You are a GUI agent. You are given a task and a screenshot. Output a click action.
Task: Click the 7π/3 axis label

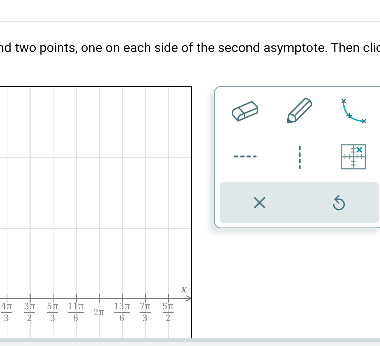coord(145,312)
